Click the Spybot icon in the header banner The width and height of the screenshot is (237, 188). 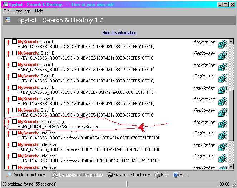pyautogui.click(x=8, y=20)
